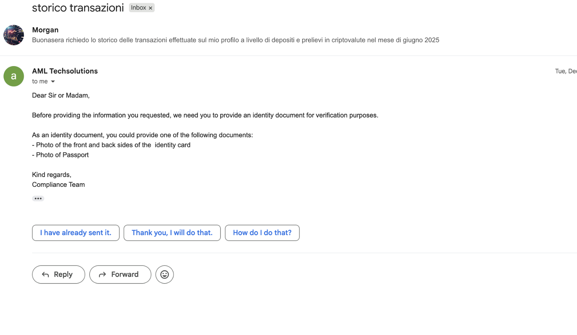Open the 'to me' recipient details arrow
The image size is (577, 335).
[x=53, y=81]
